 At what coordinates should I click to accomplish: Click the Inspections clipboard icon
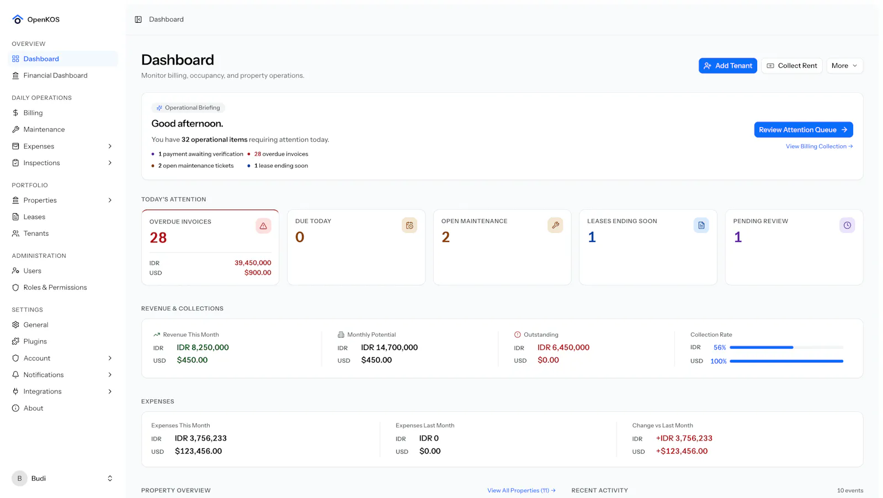pyautogui.click(x=15, y=163)
